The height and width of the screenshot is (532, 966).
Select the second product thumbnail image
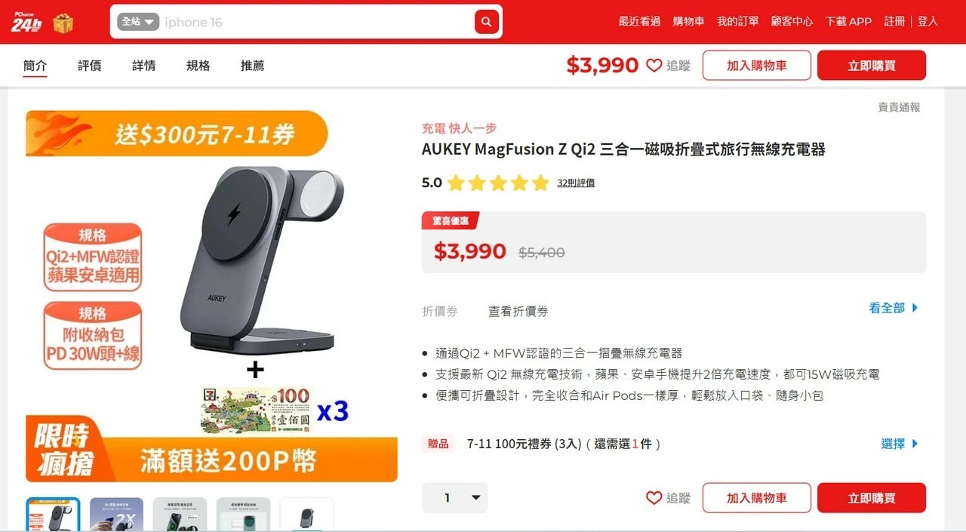pos(116,514)
